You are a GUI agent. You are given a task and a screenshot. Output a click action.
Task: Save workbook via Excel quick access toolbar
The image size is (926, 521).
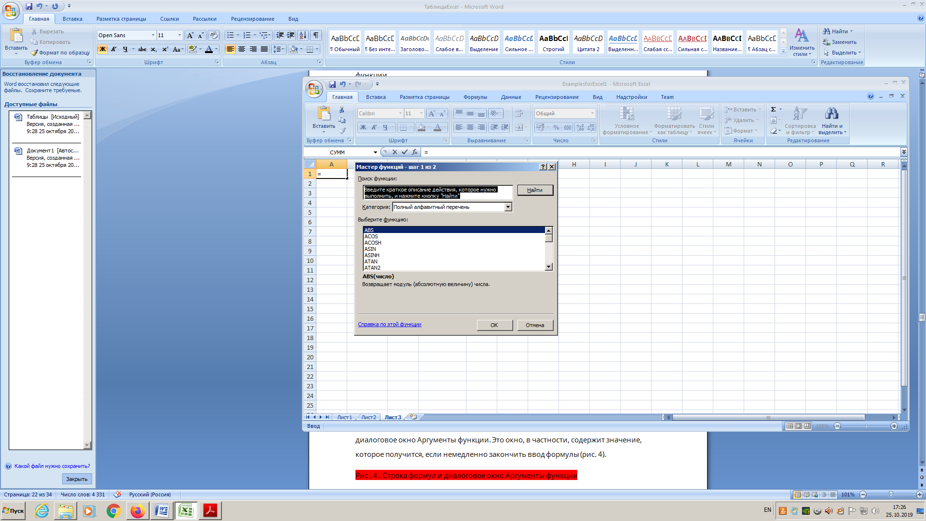332,84
